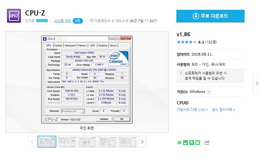The image size is (259, 161).
Task: Click the Intel Celeron inside logo
Action: tap(118, 59)
